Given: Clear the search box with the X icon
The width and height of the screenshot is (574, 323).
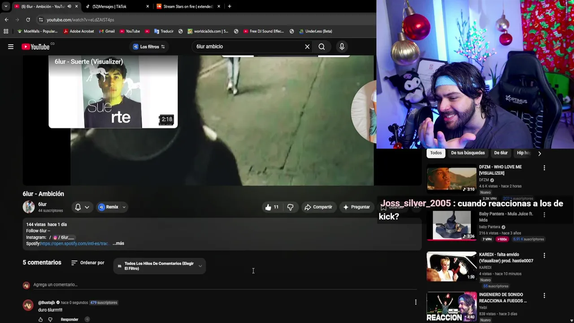Looking at the screenshot, I should 307,47.
